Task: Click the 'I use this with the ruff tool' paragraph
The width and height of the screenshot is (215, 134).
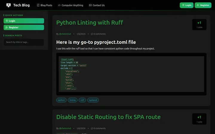Action: pyautogui.click(x=105, y=49)
